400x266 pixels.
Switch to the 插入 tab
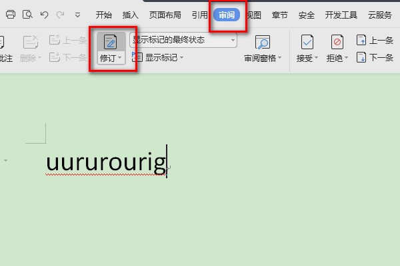pyautogui.click(x=131, y=15)
